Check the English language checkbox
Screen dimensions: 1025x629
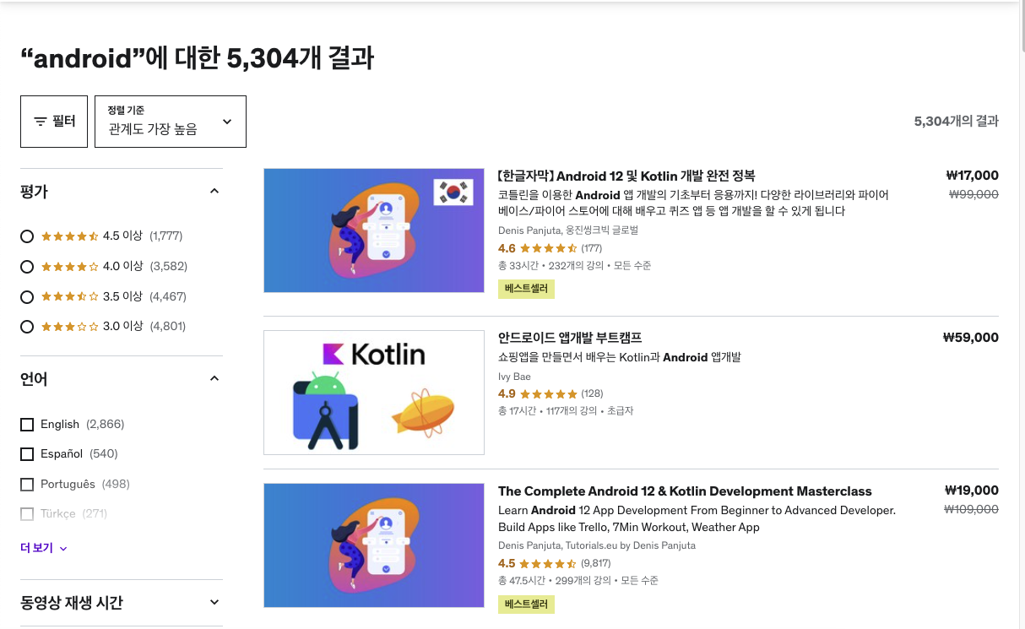point(27,425)
